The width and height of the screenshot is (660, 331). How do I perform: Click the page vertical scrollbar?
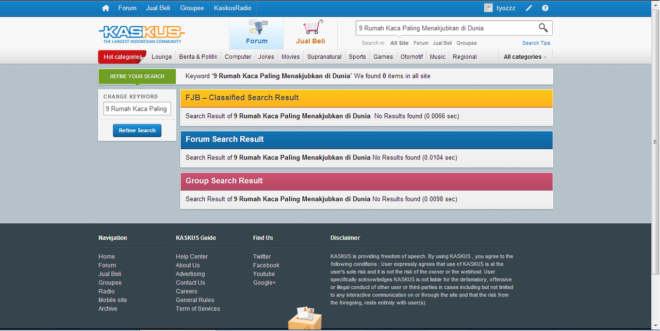point(655,142)
